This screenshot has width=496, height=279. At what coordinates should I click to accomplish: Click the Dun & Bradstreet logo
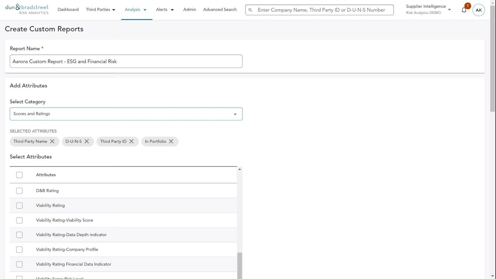coord(27,9)
